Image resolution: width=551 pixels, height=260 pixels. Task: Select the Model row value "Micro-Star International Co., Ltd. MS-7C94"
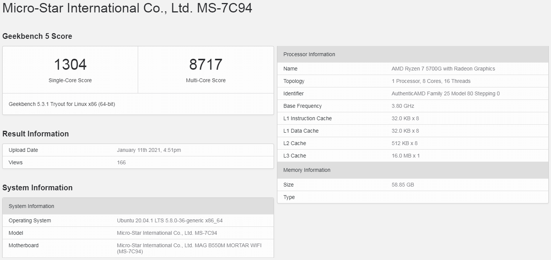pos(167,233)
